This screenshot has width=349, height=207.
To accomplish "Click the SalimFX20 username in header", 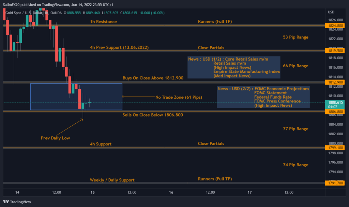I will coord(12,5).
